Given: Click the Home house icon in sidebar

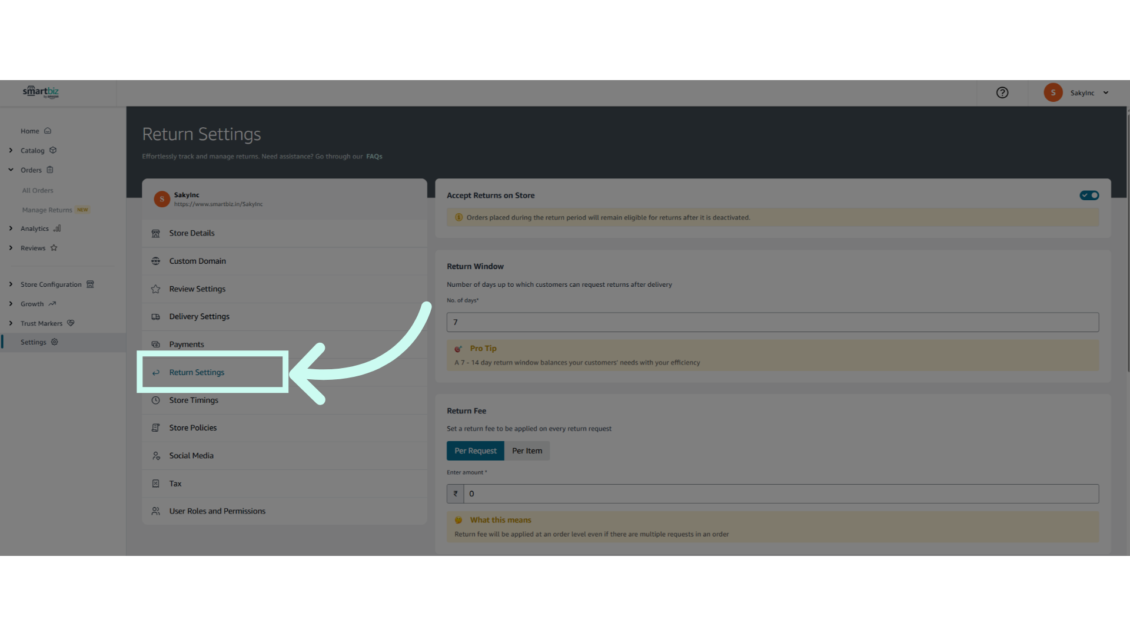Looking at the screenshot, I should (48, 131).
